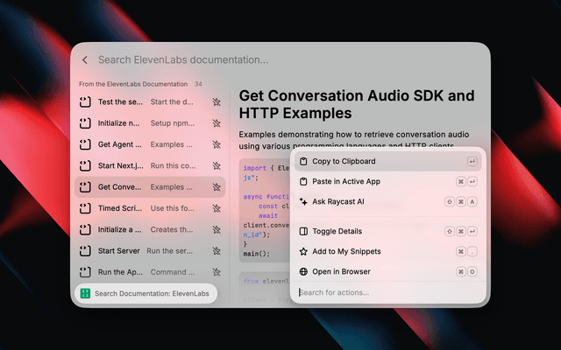
Task: Click the snippet icon beside Start Next.j...
Action: (85, 165)
